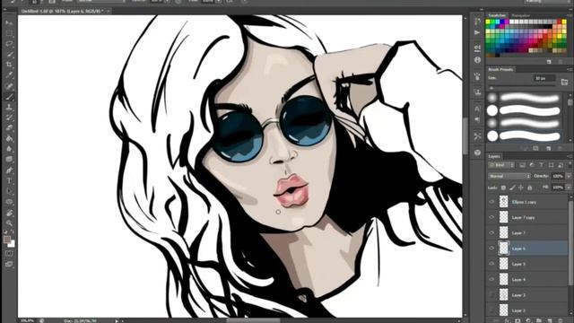Viewport: 574px width, 323px height.
Task: Select the Zoom tool
Action: tap(9, 223)
